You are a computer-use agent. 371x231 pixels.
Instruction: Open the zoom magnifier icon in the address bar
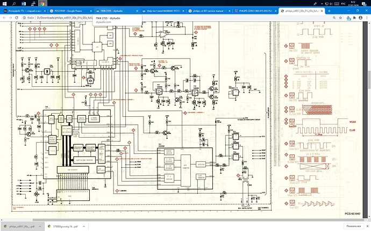(334, 18)
